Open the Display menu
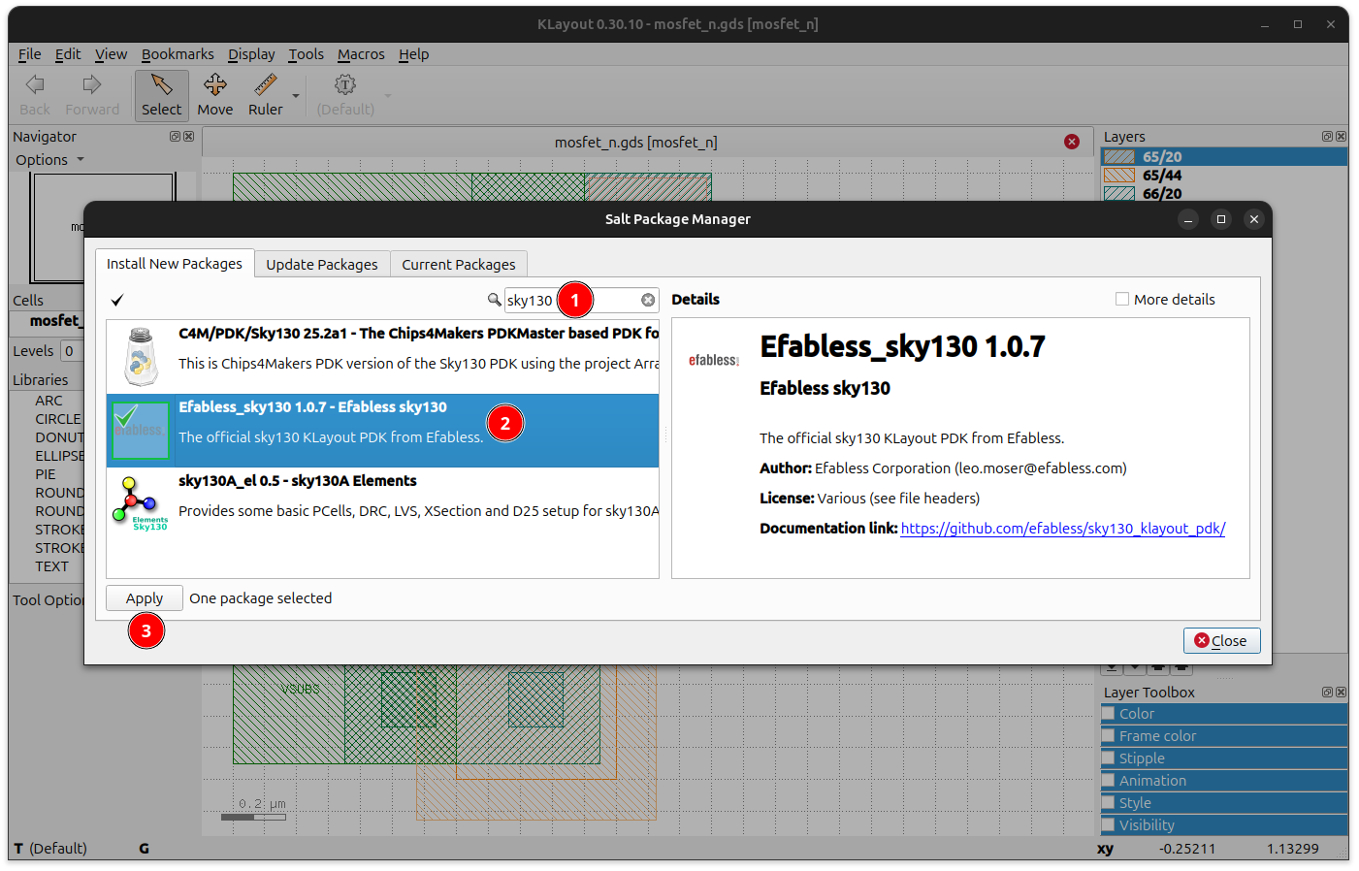1359x871 pixels. point(251,54)
